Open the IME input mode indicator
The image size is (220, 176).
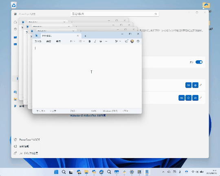point(180,172)
